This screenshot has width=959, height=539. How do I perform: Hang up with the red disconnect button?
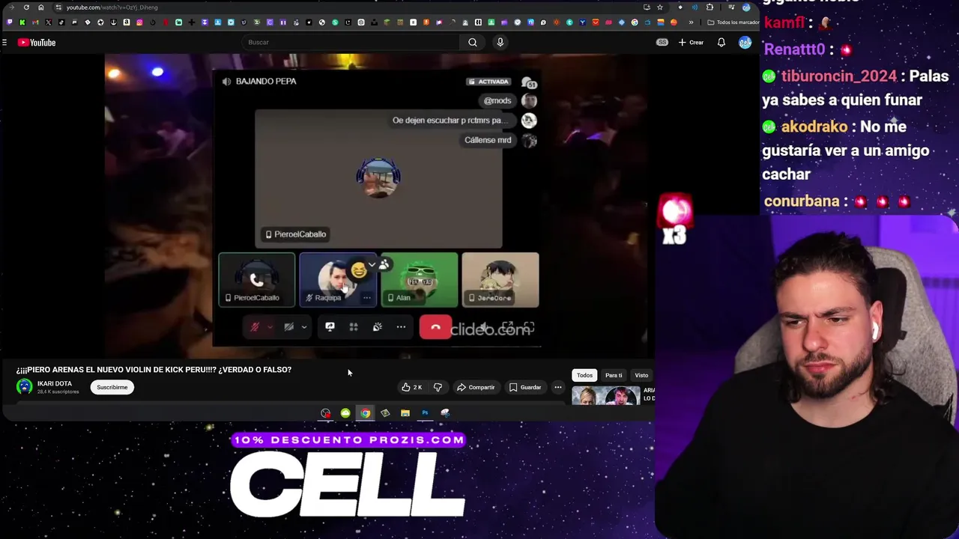click(x=436, y=327)
